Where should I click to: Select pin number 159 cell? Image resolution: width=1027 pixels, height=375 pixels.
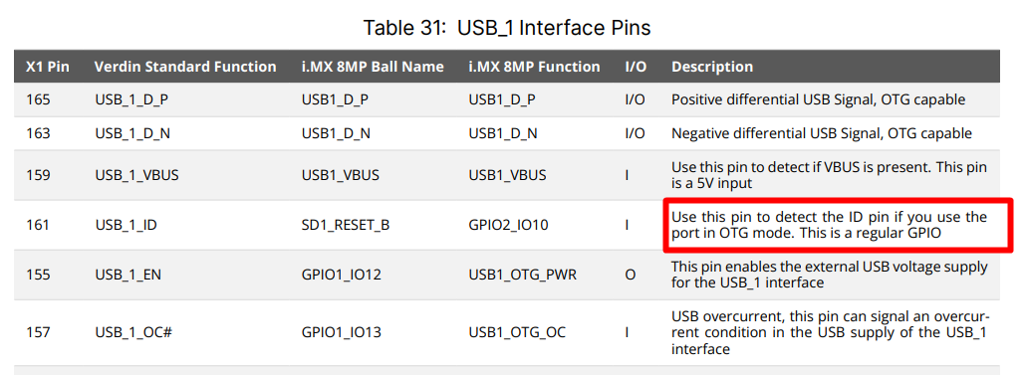point(38,175)
